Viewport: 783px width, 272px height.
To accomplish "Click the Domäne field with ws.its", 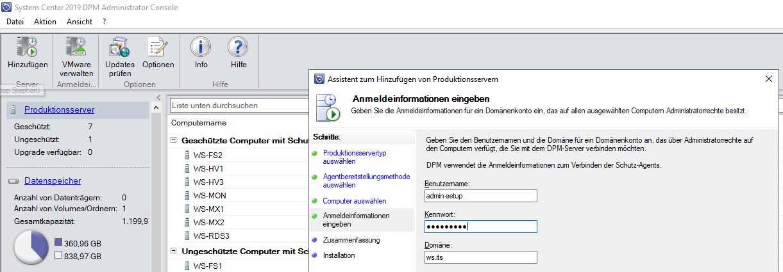I will (480, 257).
